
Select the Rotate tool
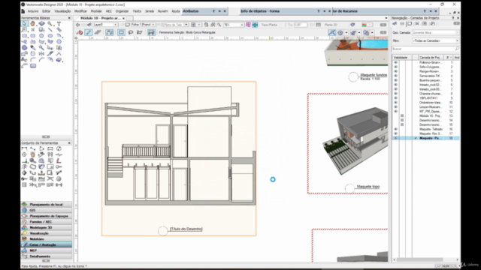tap(33, 53)
